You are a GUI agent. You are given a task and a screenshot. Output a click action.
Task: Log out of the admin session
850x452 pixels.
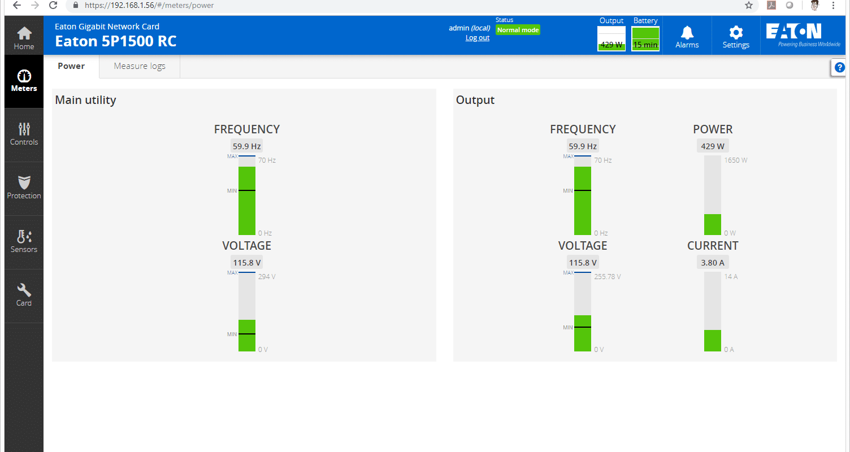click(478, 38)
